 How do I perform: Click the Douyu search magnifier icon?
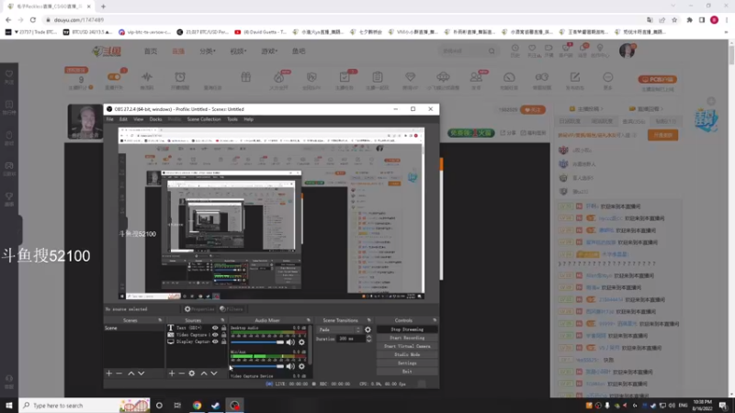492,50
